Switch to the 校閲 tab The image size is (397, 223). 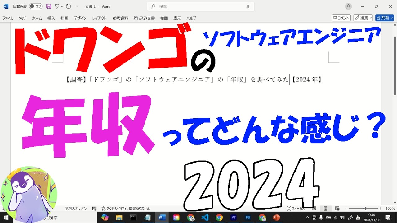164,18
